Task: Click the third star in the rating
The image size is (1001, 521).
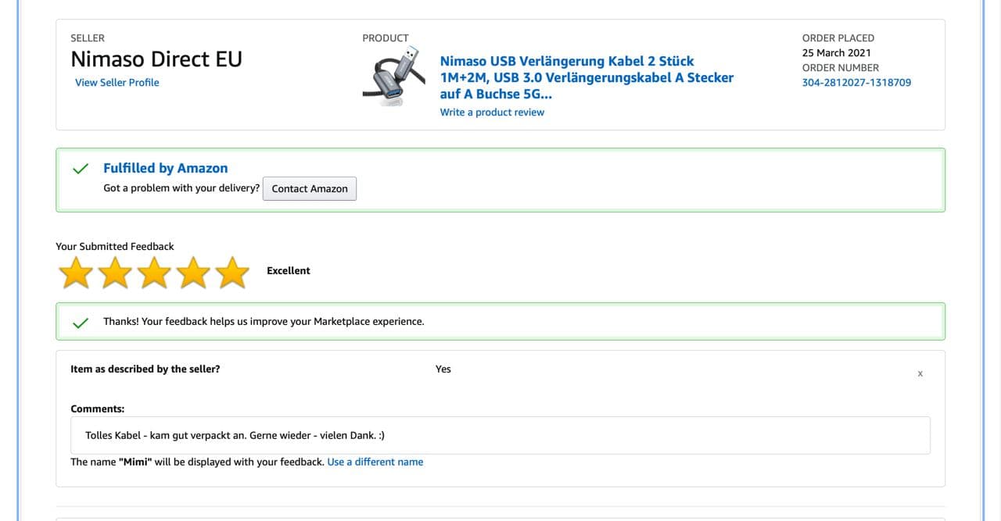Action: point(154,273)
